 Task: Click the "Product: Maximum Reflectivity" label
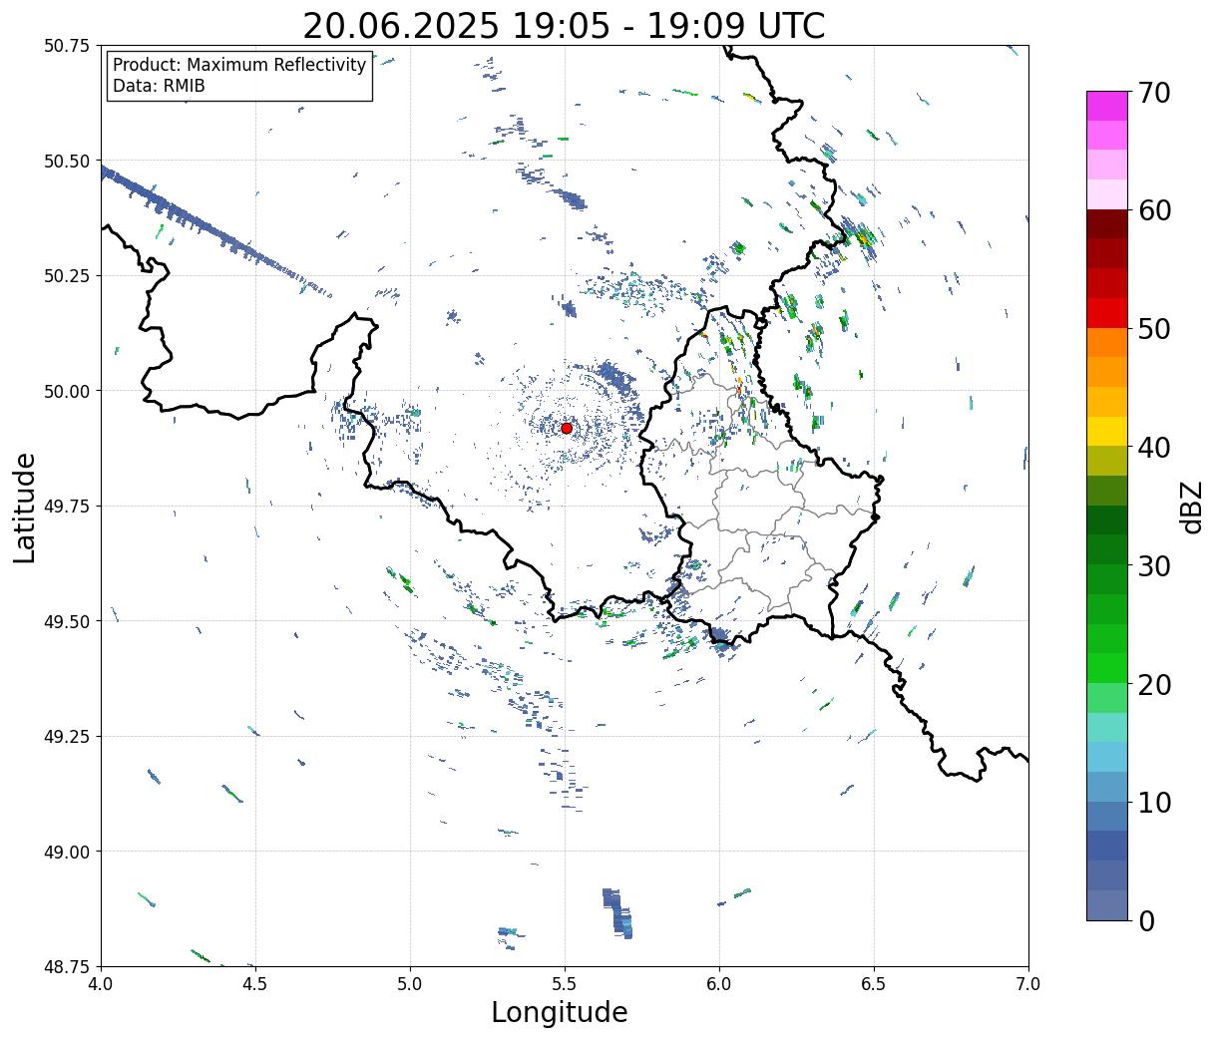point(239,66)
